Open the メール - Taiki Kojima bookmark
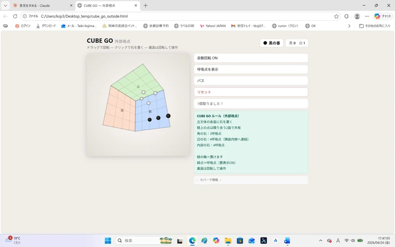Screen dimensions: 395x247 pos(79,26)
